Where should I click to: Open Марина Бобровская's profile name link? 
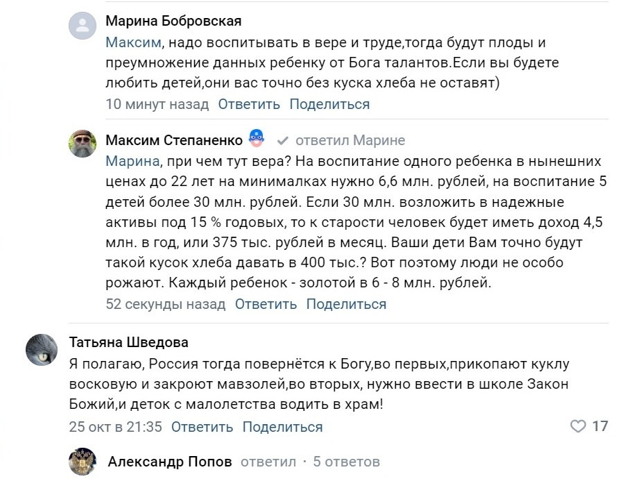173,22
